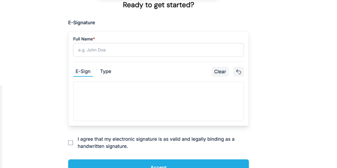Click the gray panel edge at left
The height and width of the screenshot is (168, 337).
[x=1, y=127]
